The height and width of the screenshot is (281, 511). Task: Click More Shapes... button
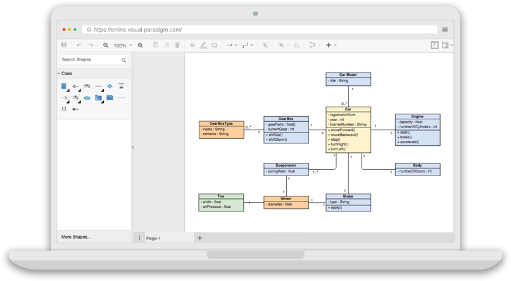coord(76,237)
